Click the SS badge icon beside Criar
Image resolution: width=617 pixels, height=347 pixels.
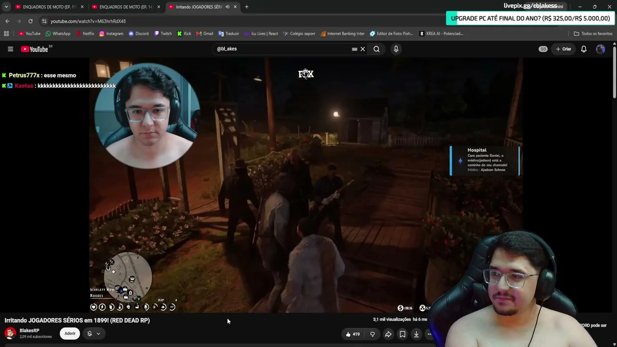543,49
